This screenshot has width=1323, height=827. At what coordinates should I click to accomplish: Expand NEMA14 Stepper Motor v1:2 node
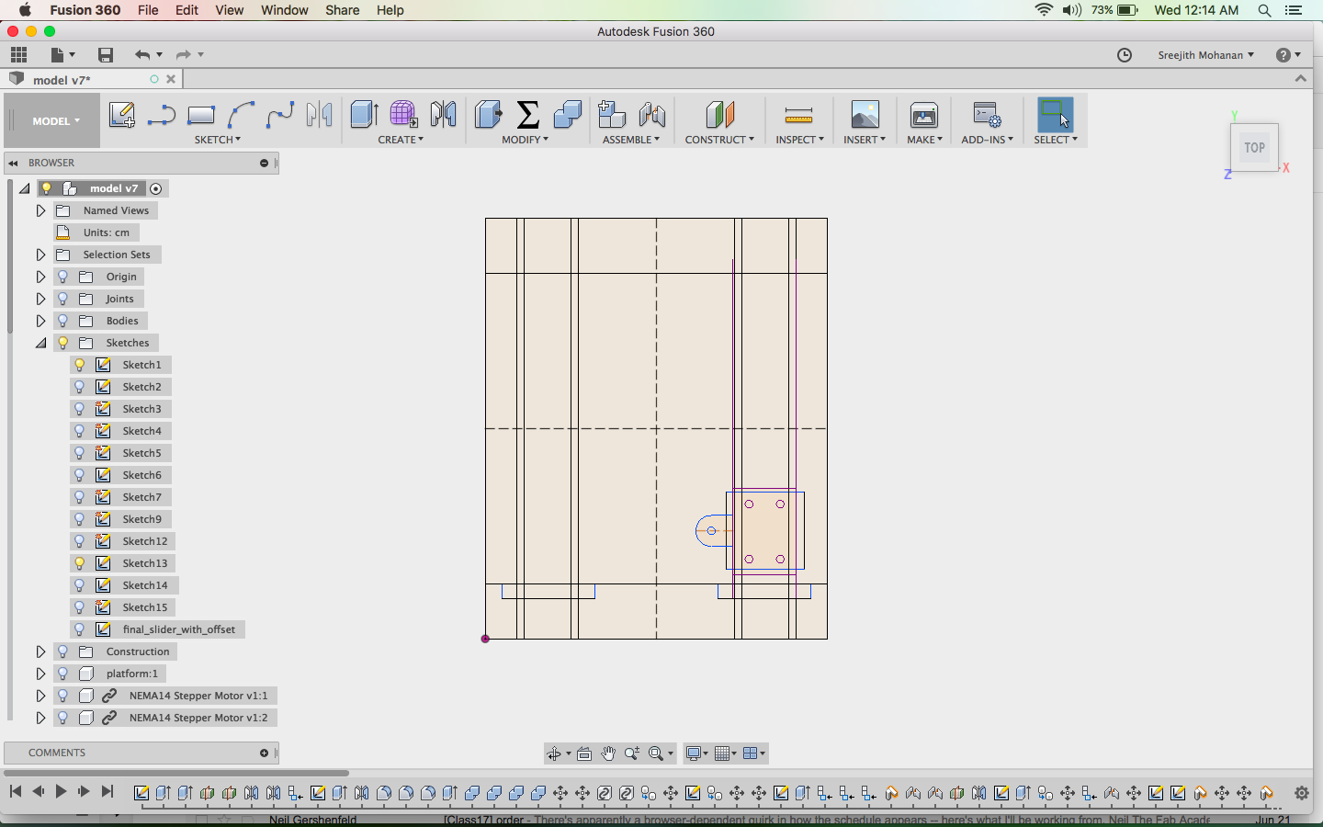coord(40,718)
